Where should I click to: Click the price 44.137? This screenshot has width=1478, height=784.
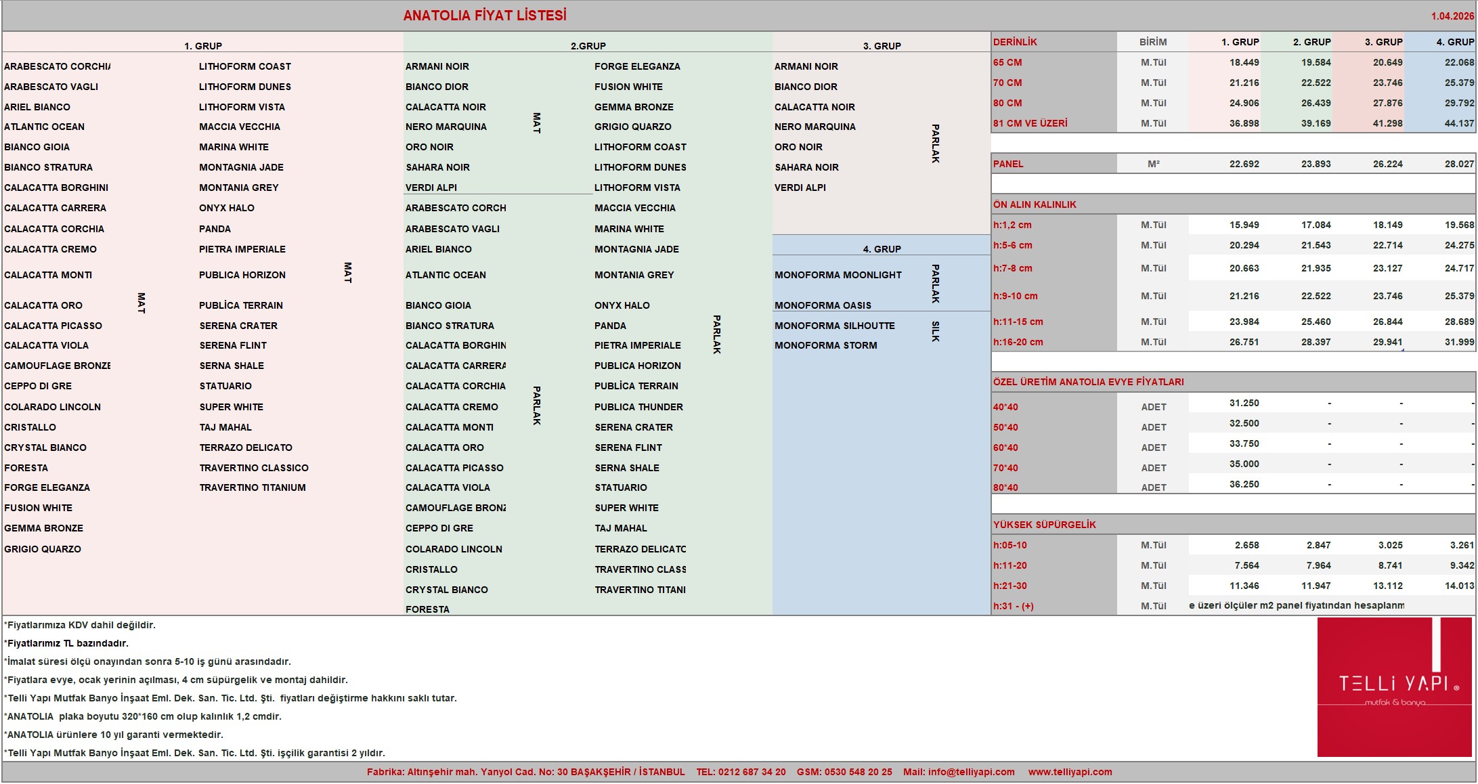click(x=1460, y=123)
